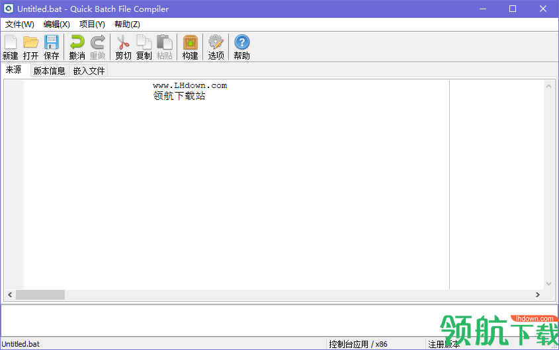Open 选项 options gear icon

(x=216, y=47)
